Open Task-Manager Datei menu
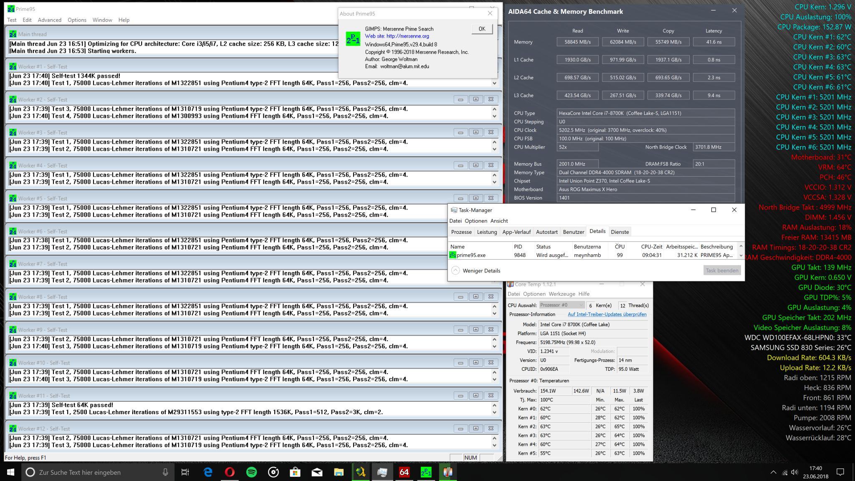The width and height of the screenshot is (855, 481). (x=455, y=221)
